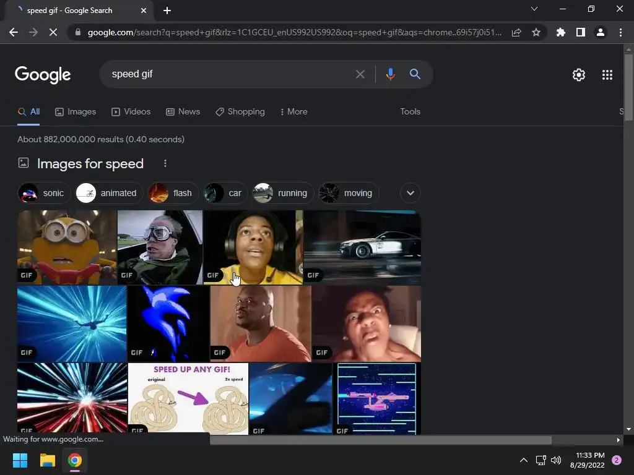
Task: Open the volume speaker tray icon
Action: 556,460
